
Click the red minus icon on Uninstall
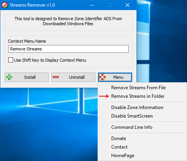pyautogui.click(x=56, y=77)
